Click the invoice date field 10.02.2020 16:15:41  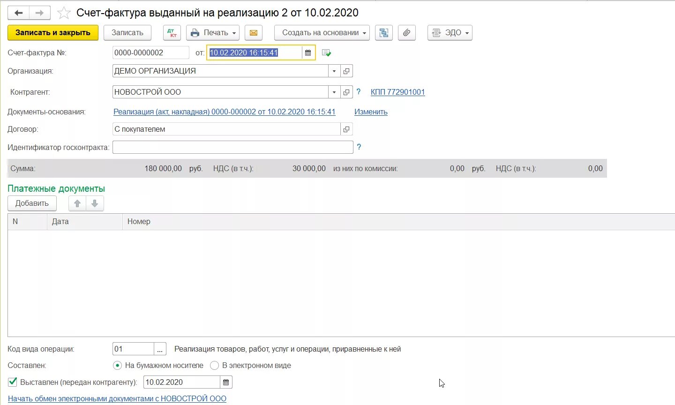[255, 53]
